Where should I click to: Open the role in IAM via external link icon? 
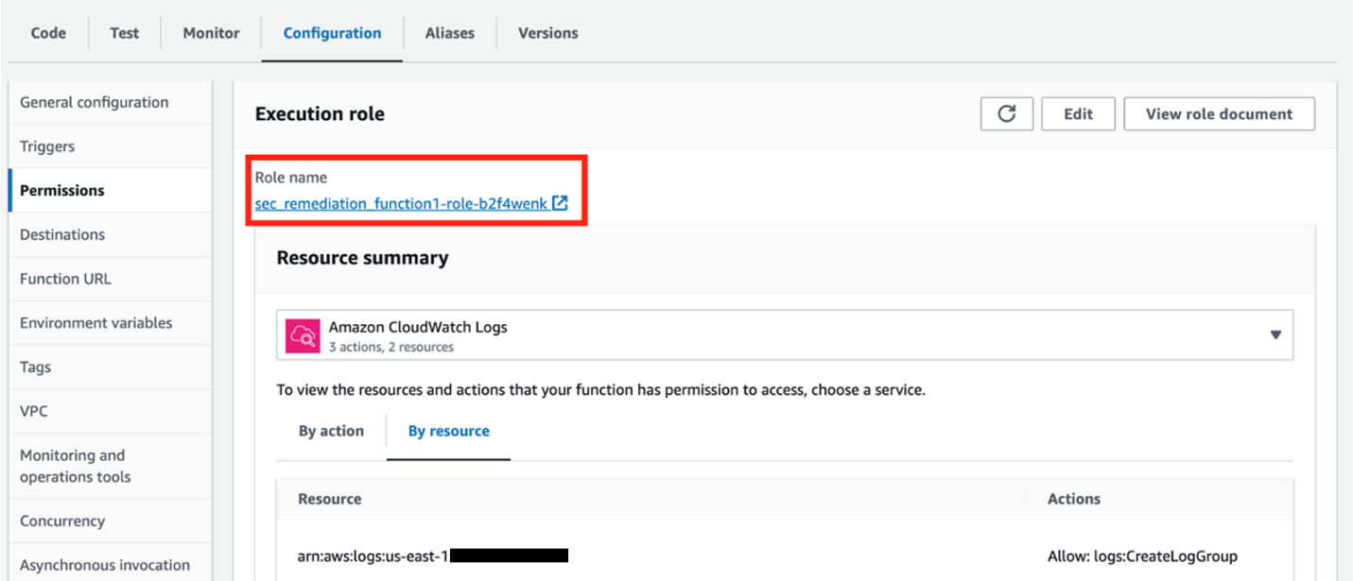[559, 203]
